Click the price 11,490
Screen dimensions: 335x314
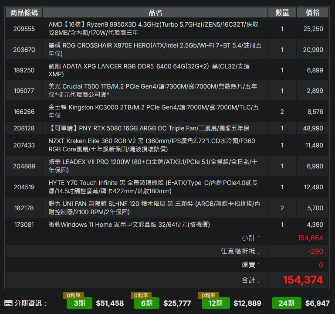pyautogui.click(x=314, y=145)
